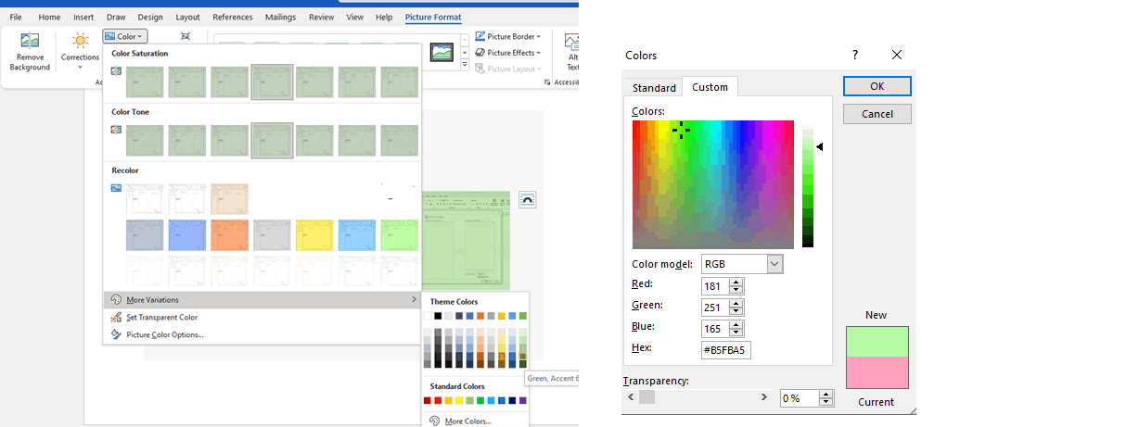The image size is (1139, 427).
Task: Open the Color model RGB dropdown
Action: 774,264
